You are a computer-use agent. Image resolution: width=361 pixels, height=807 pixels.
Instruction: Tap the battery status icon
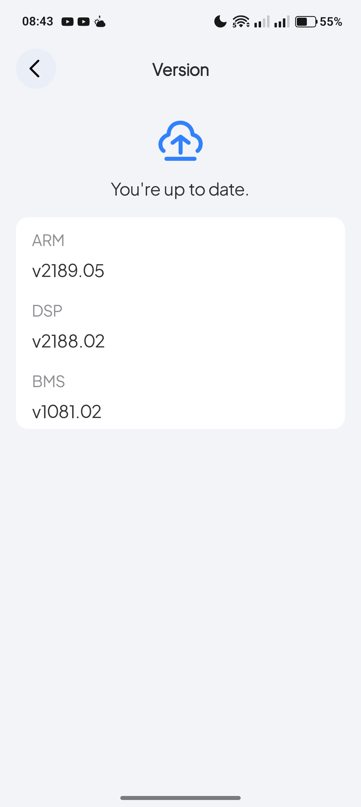pos(306,22)
